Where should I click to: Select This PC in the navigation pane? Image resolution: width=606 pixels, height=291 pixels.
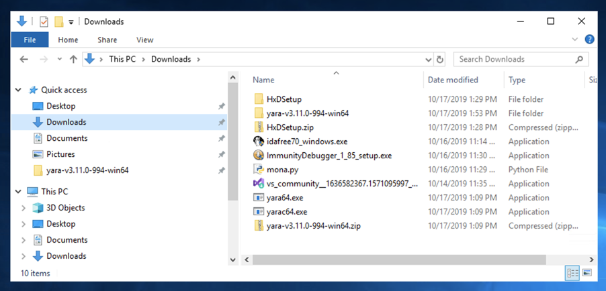click(x=54, y=191)
